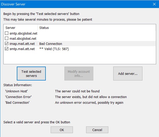Uncheck the smtp.mail.att.net checkbox

coord(6,49)
